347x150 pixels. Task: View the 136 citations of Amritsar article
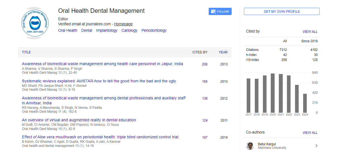click(205, 99)
